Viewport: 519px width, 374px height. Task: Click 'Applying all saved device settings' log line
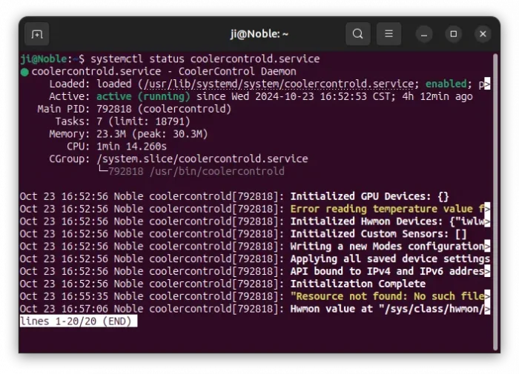390,259
